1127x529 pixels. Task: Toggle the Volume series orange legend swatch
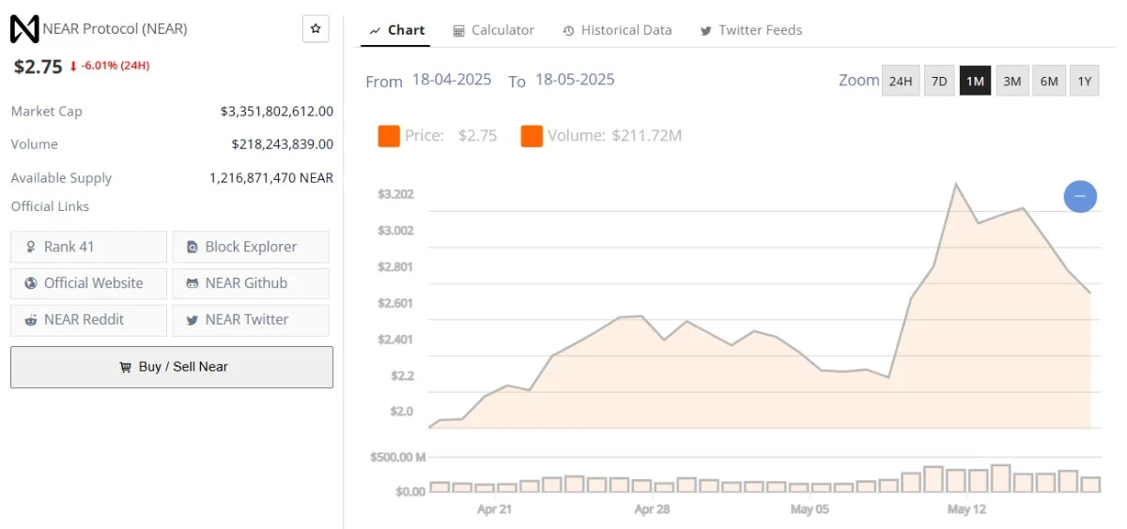[532, 136]
